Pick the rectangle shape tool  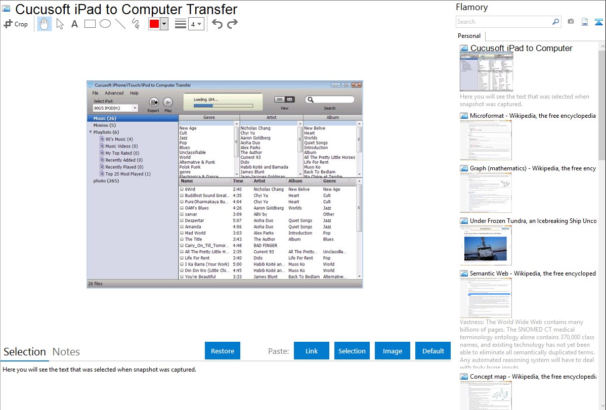click(90, 24)
